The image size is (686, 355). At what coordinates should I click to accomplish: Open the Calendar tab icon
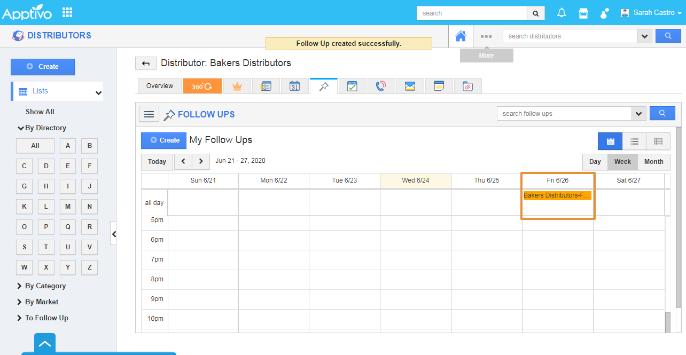(x=294, y=86)
